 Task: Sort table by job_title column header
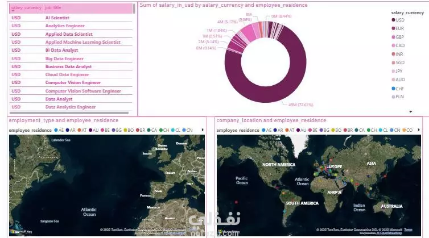[x=53, y=7]
